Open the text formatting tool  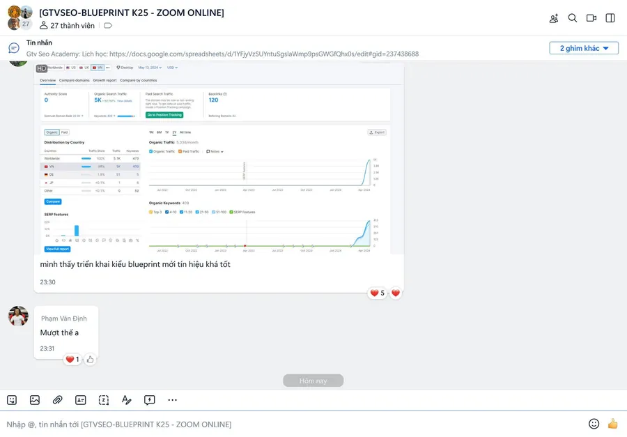point(126,400)
